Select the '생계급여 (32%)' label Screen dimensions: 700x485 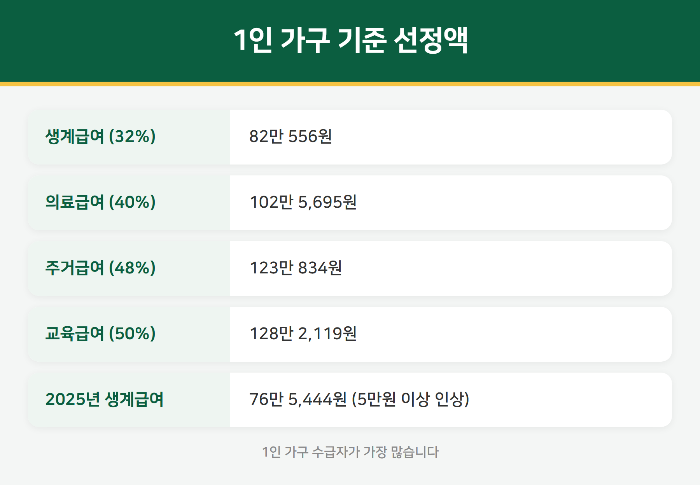[100, 137]
